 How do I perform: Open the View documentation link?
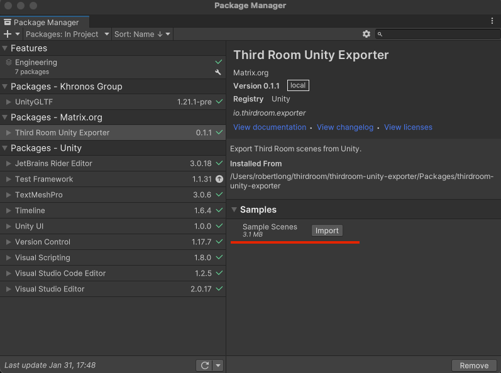click(x=270, y=127)
